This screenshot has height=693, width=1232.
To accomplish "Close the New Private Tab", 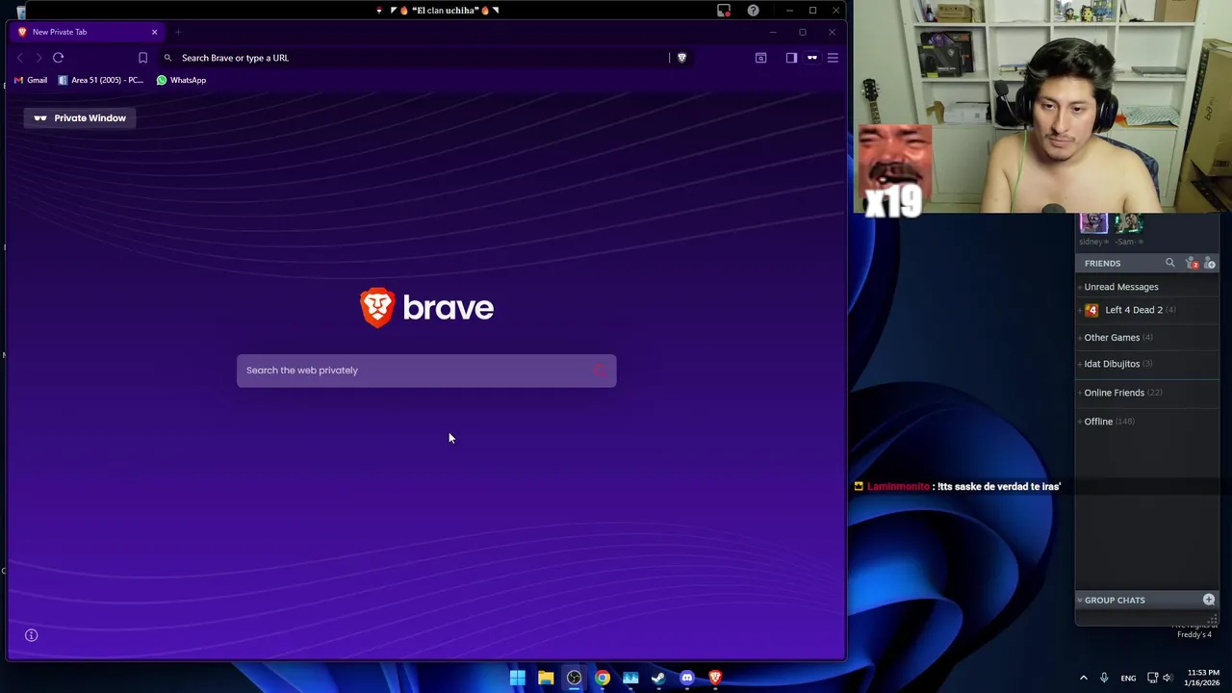I will point(154,32).
